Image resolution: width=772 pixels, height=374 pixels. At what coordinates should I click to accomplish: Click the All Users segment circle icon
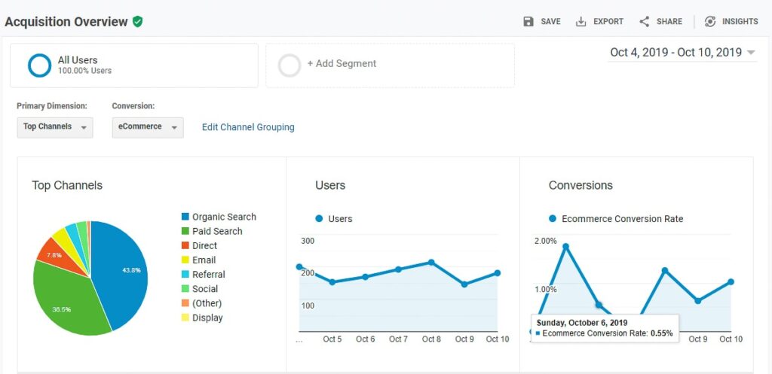pyautogui.click(x=39, y=65)
